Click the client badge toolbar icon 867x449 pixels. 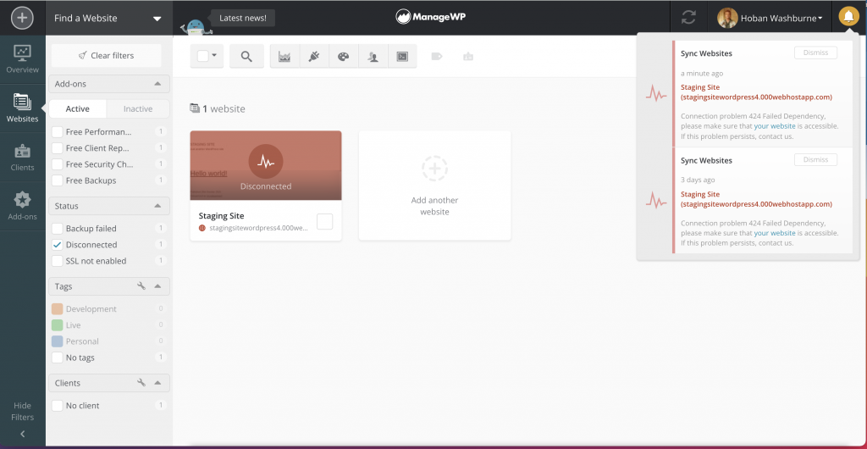click(x=468, y=57)
